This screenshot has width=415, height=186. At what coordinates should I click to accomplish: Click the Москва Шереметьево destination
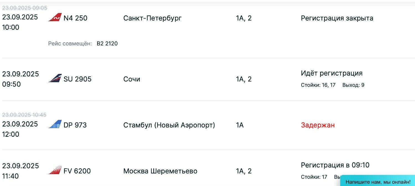[160, 171]
